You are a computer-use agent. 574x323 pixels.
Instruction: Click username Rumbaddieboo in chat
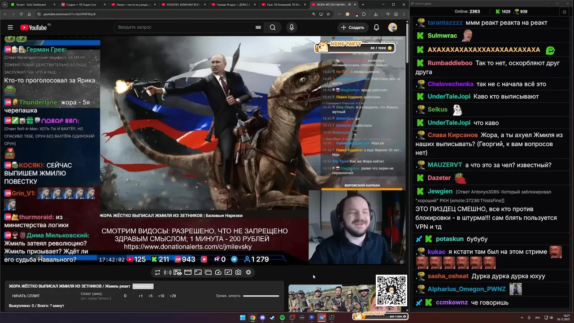[450, 63]
